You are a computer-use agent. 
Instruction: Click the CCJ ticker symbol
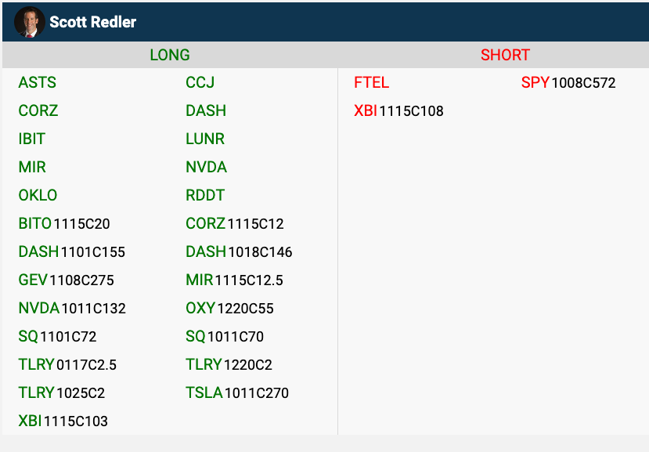click(200, 83)
